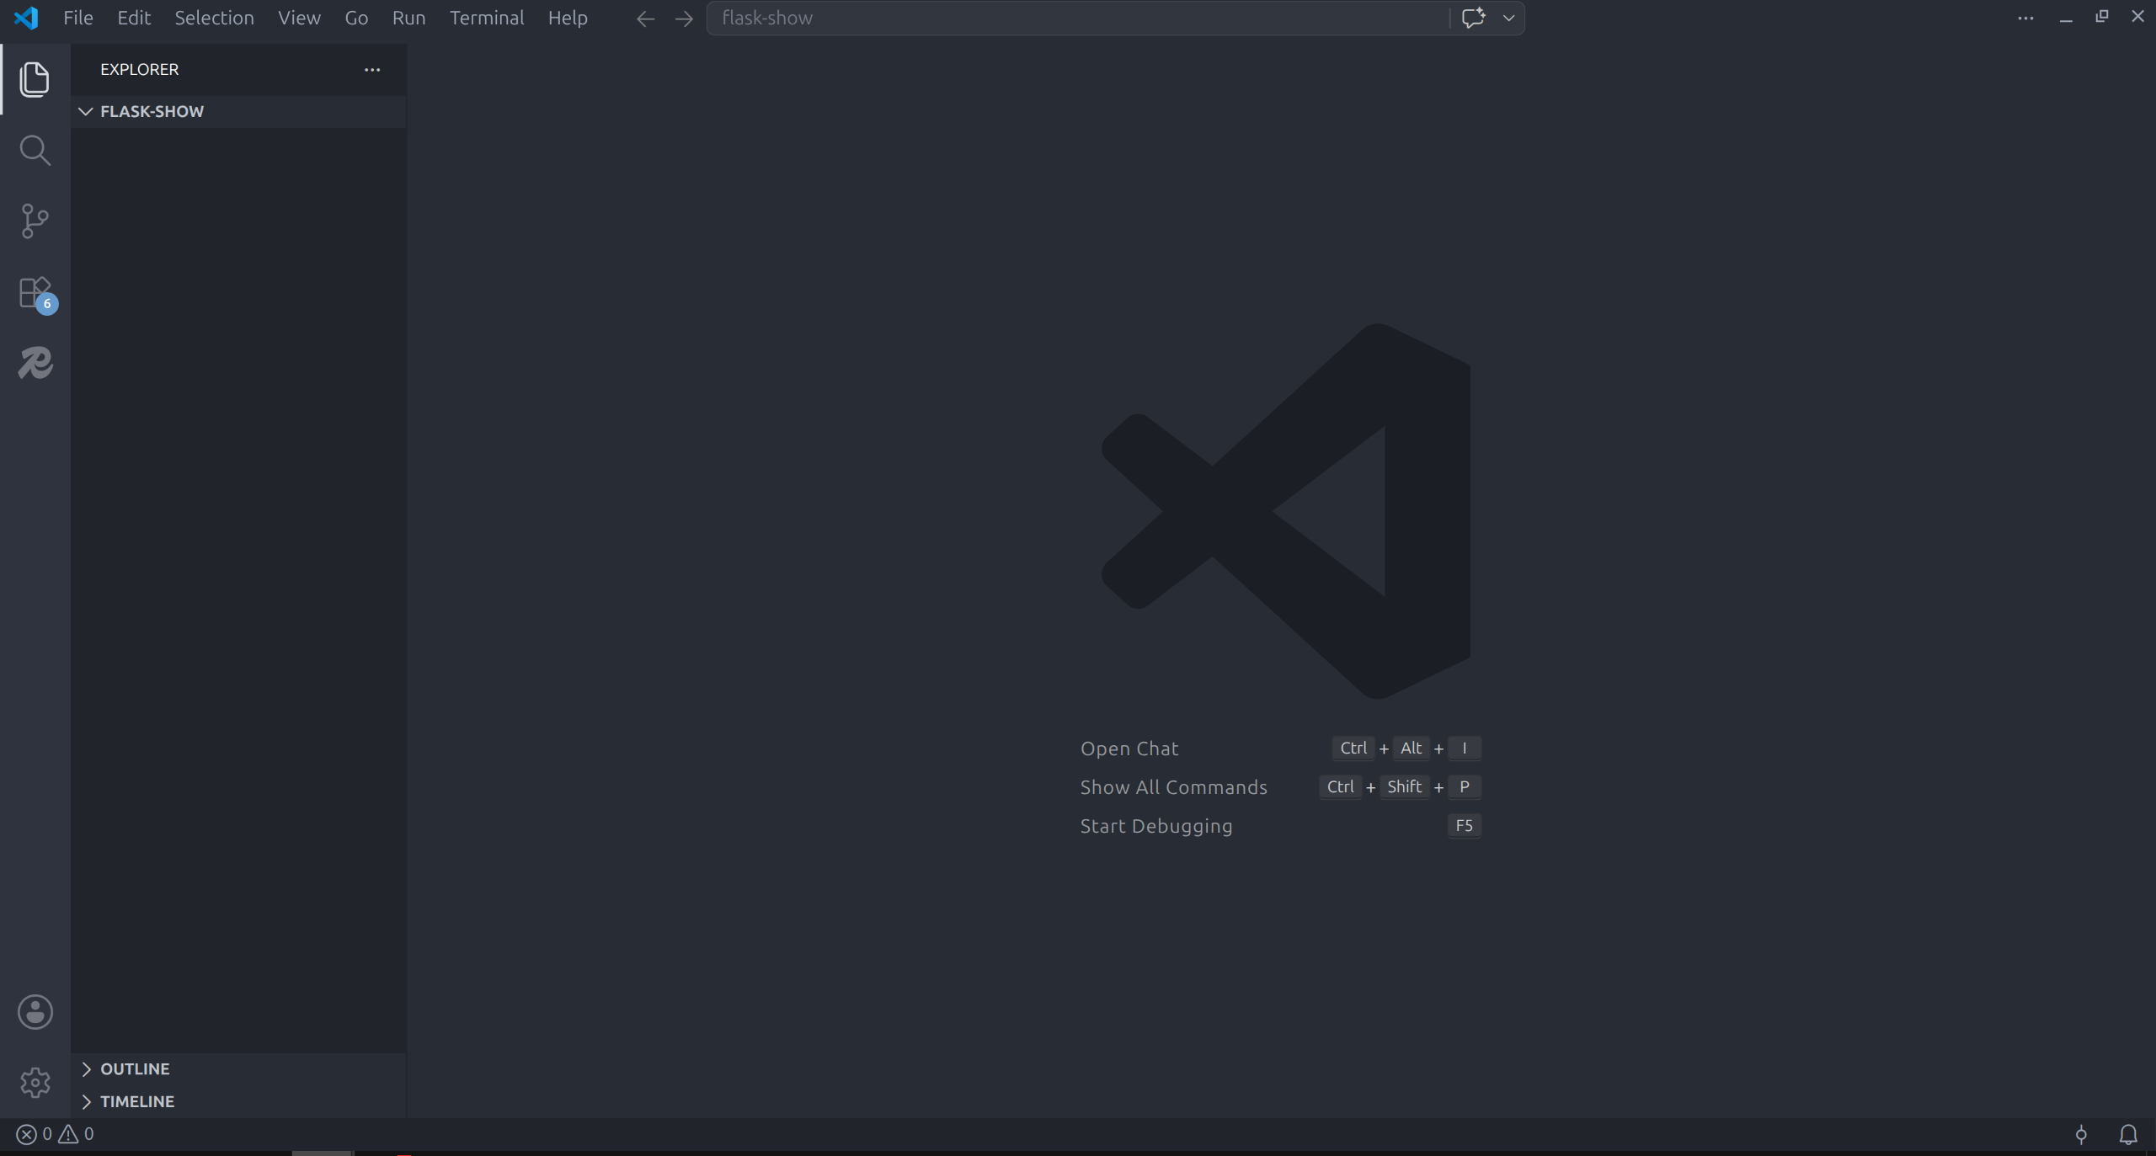The height and width of the screenshot is (1156, 2156).
Task: Open the Go menu
Action: coord(356,18)
